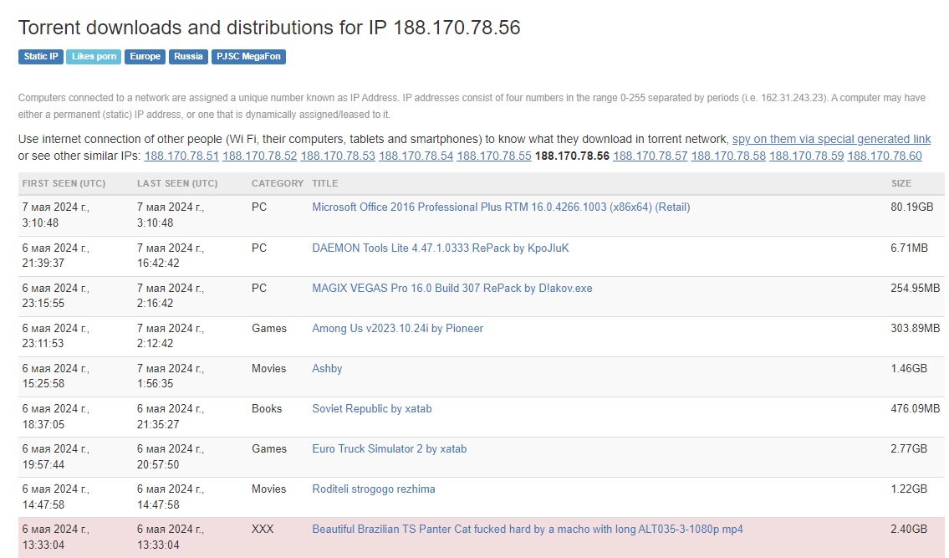This screenshot has height=558, width=949.
Task: Click Movies category in Roditeli strogogo rezhima row
Action: [x=268, y=489]
